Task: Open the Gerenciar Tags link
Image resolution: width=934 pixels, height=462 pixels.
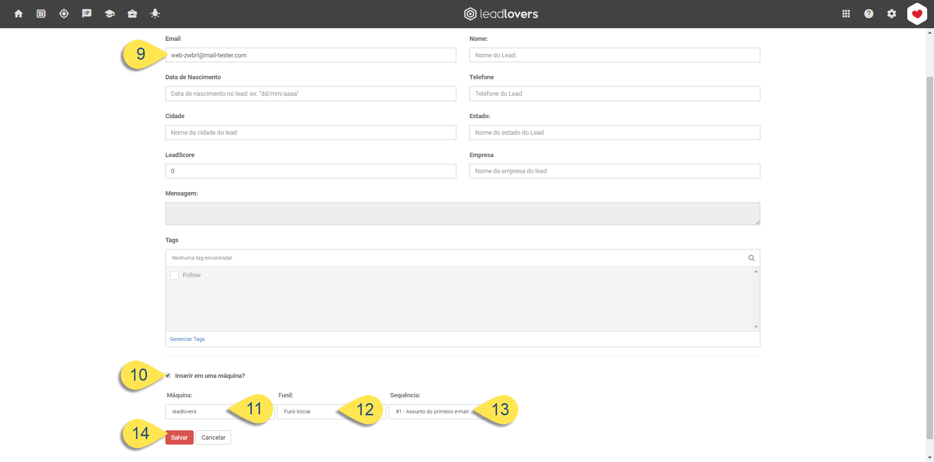Action: (x=187, y=339)
